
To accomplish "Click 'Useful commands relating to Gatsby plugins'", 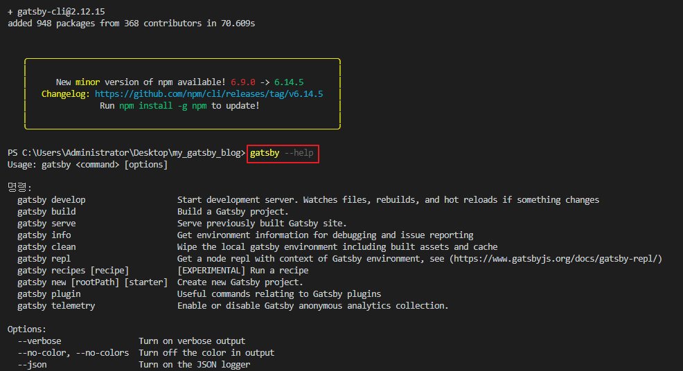I will coord(279,294).
